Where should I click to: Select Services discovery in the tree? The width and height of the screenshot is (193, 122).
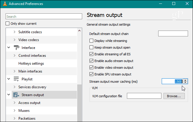click(32, 87)
